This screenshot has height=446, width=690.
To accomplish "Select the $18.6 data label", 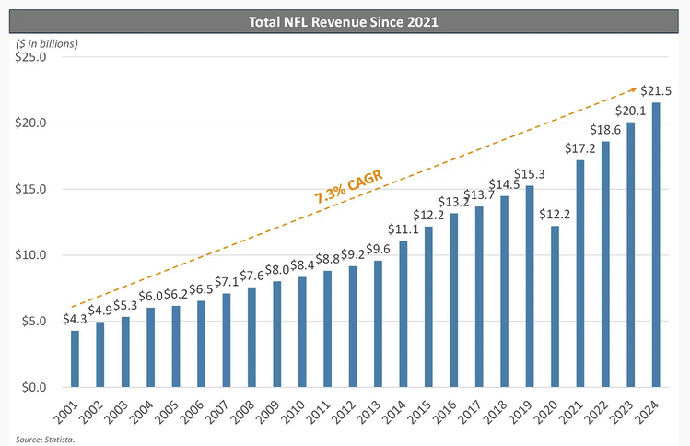I will point(605,129).
